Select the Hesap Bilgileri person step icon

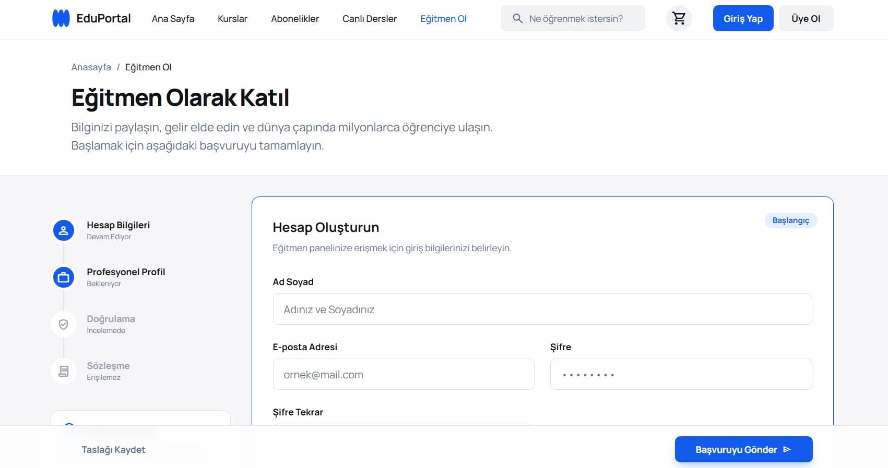click(x=64, y=230)
